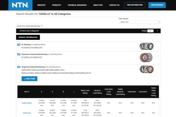Open the EC-6205LLU item link
This screenshot has height=117, width=176.
point(26,57)
